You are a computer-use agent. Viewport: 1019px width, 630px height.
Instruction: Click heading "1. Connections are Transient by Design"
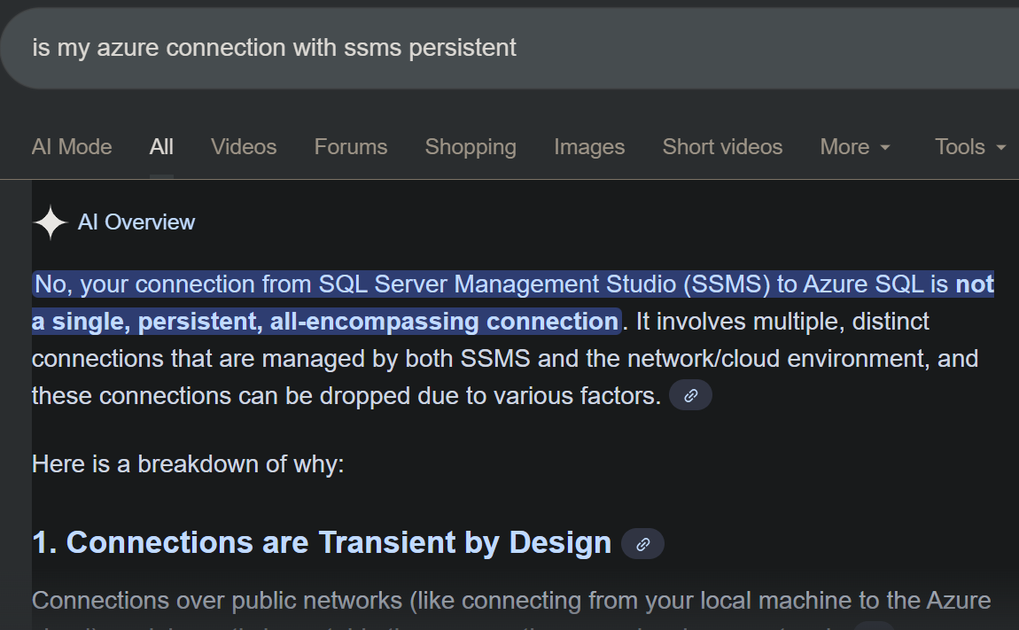pos(321,542)
